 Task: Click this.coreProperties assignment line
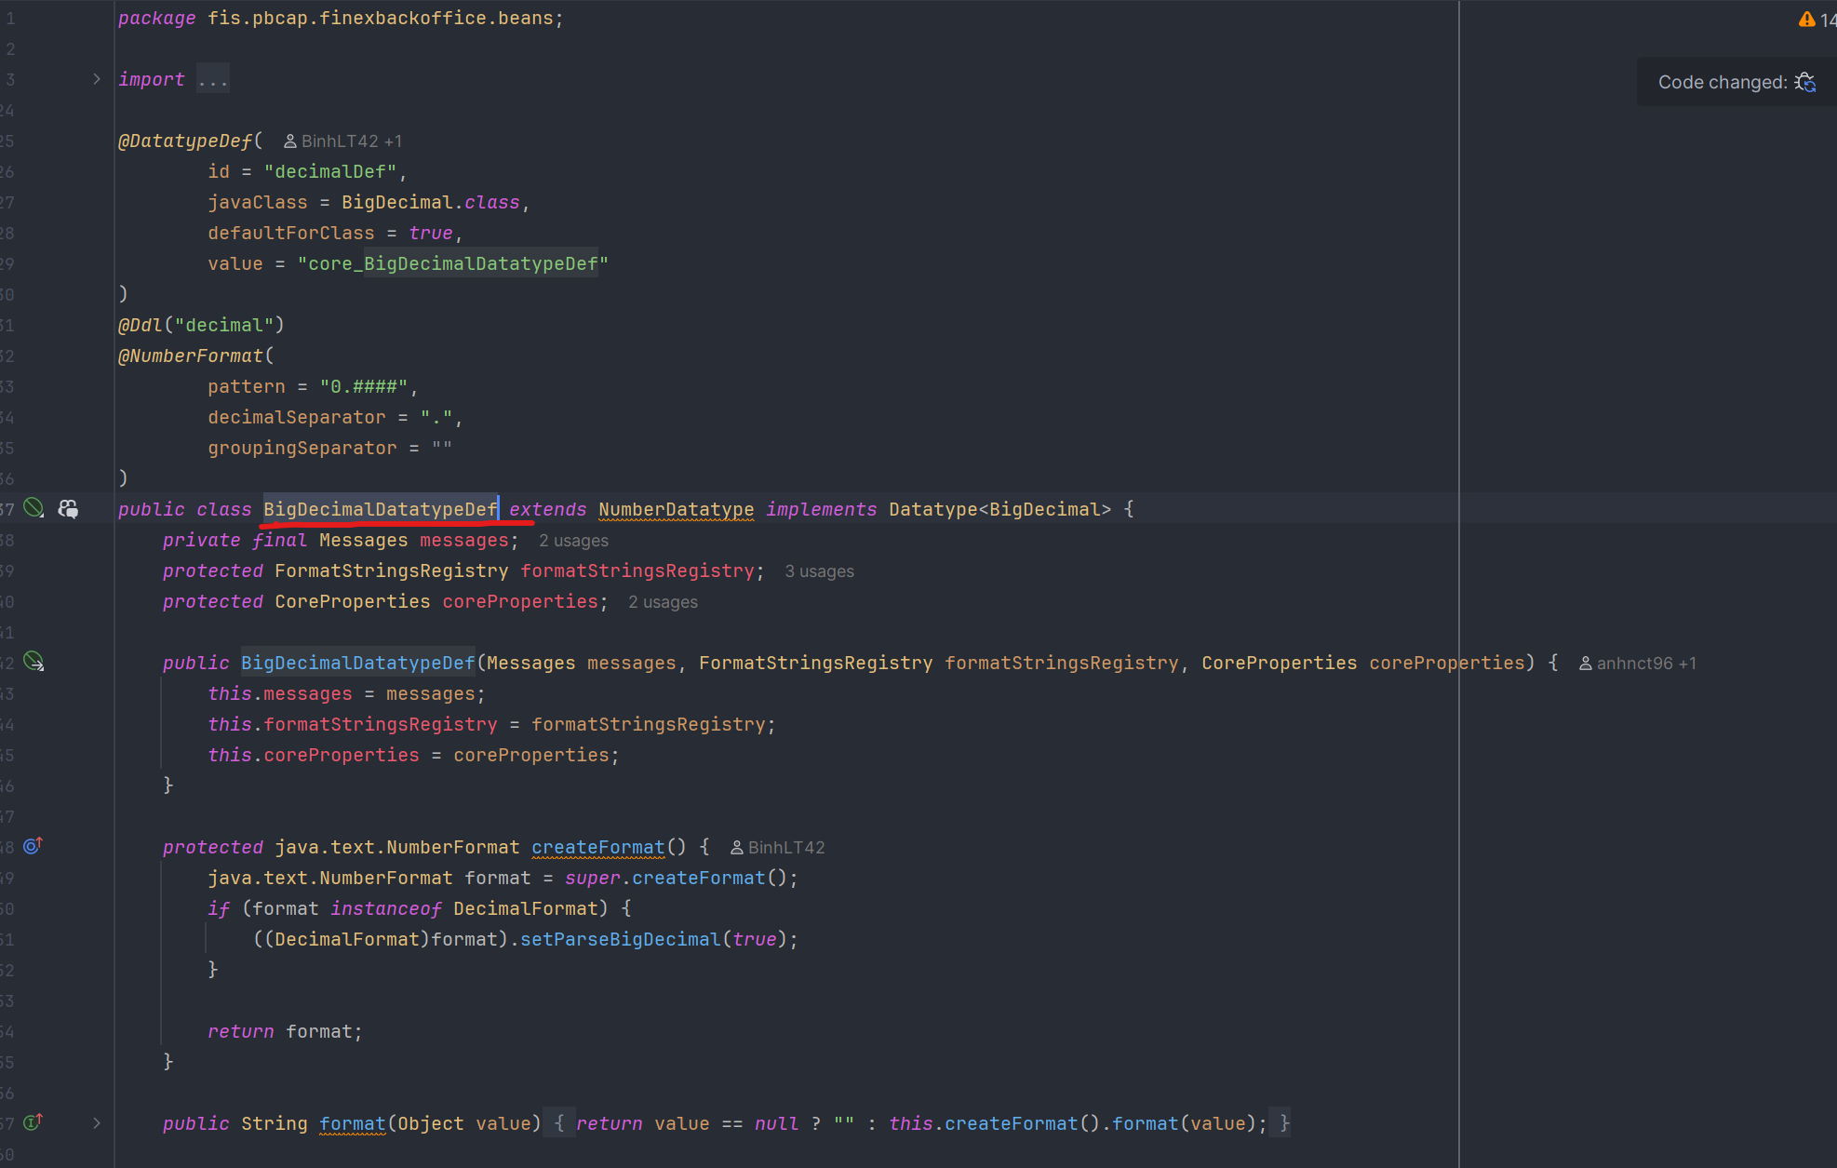click(x=414, y=755)
